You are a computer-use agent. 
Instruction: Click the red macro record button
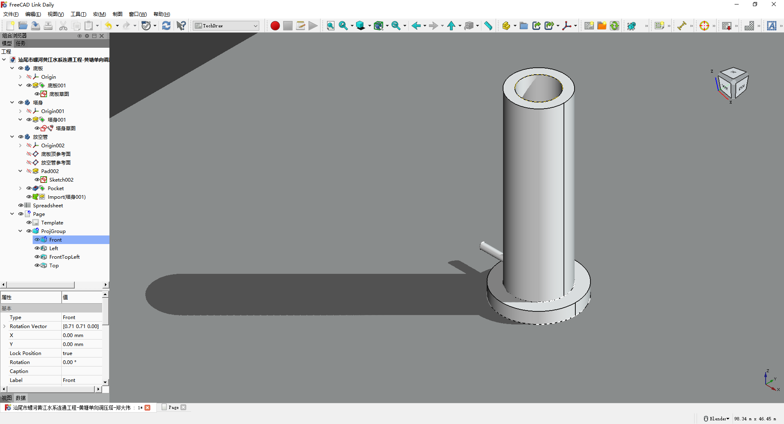click(x=275, y=26)
